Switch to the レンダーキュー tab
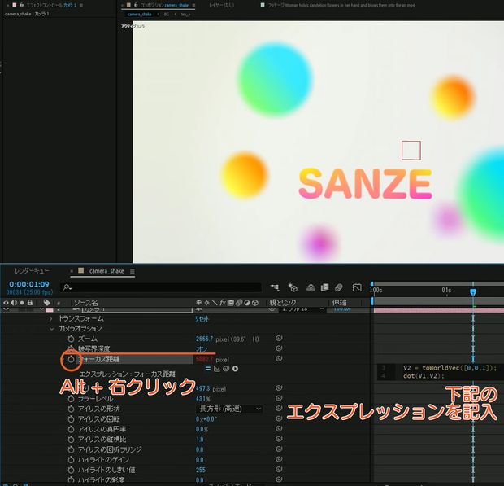This screenshot has height=486, width=504. click(32, 271)
